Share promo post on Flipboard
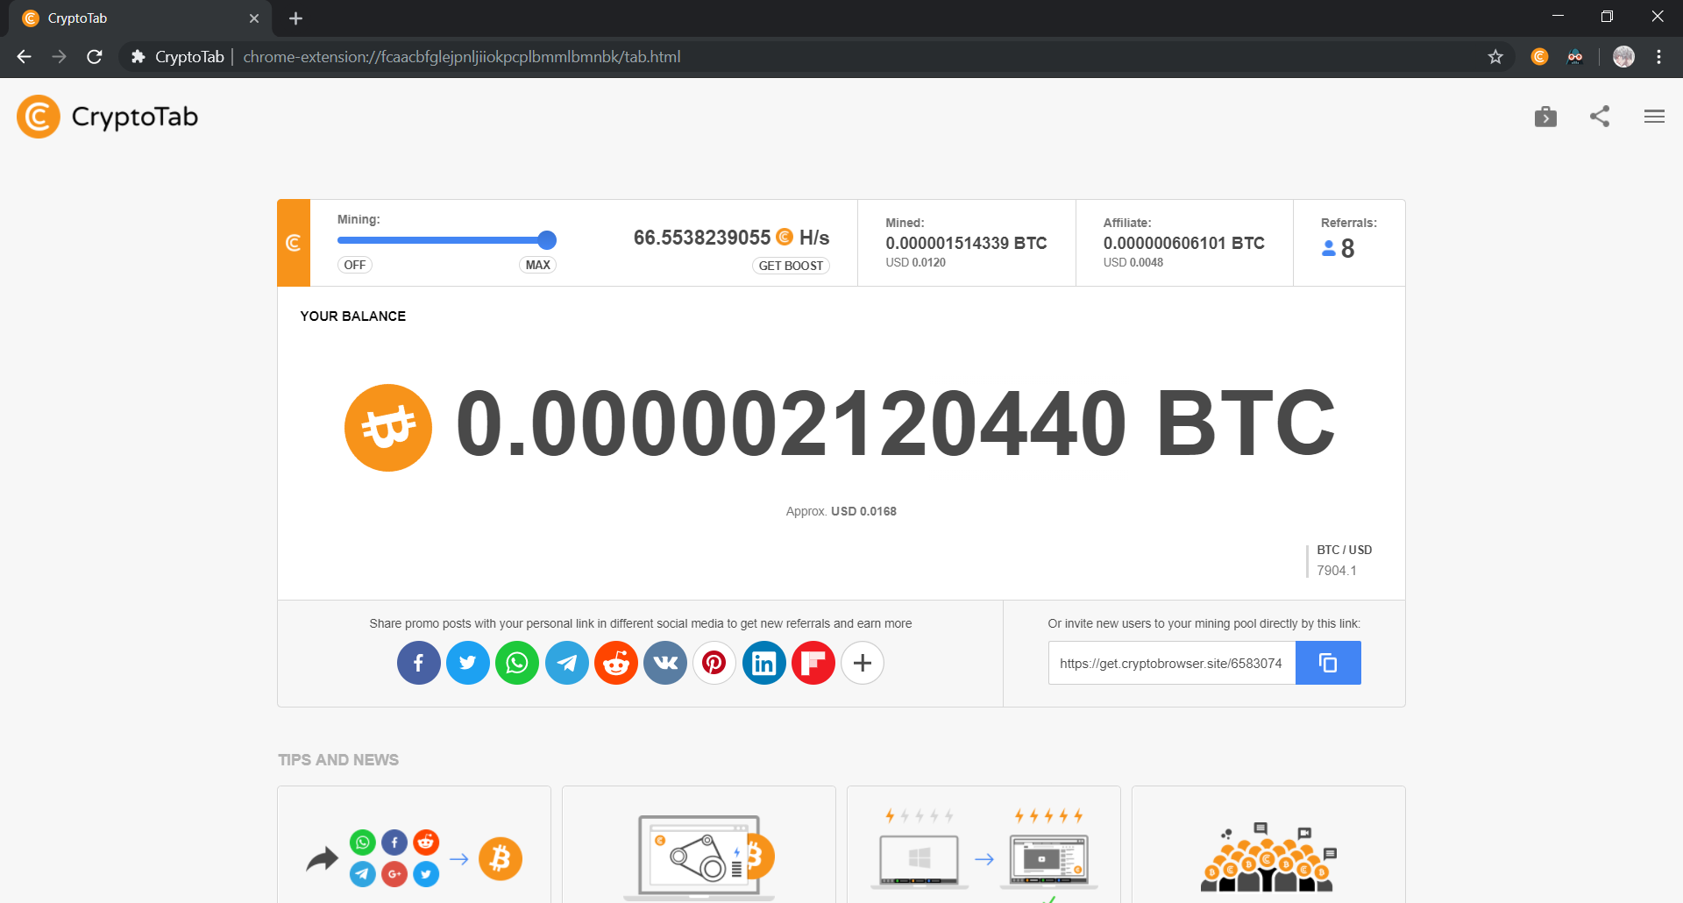Screen dimensions: 1683x903 pos(813,663)
